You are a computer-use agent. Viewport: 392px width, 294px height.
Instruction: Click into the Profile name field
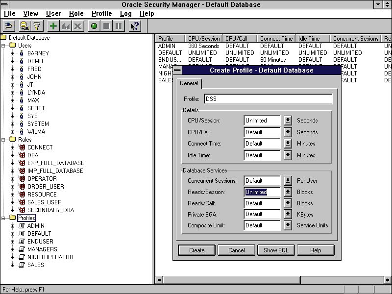[x=268, y=99]
